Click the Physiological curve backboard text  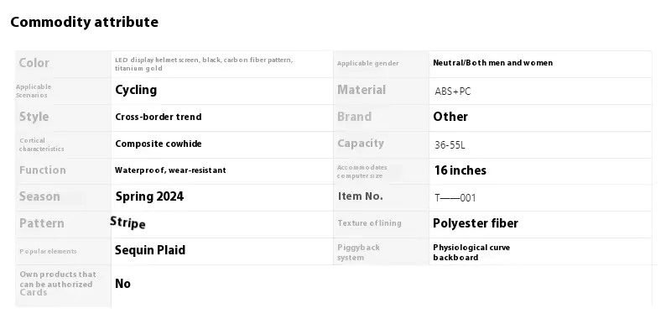click(471, 252)
